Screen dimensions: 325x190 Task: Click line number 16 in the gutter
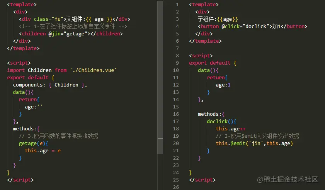[176, 114]
